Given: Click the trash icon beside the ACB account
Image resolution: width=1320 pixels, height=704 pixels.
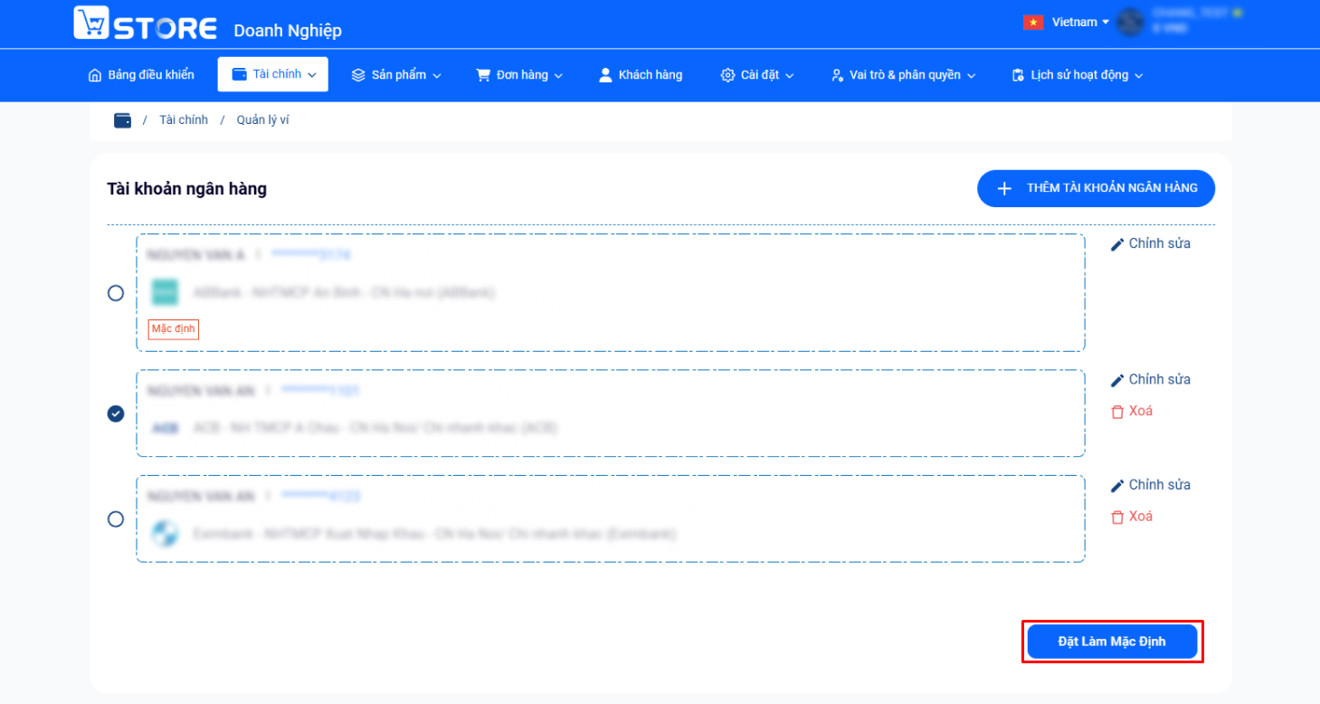Looking at the screenshot, I should click(x=1117, y=412).
